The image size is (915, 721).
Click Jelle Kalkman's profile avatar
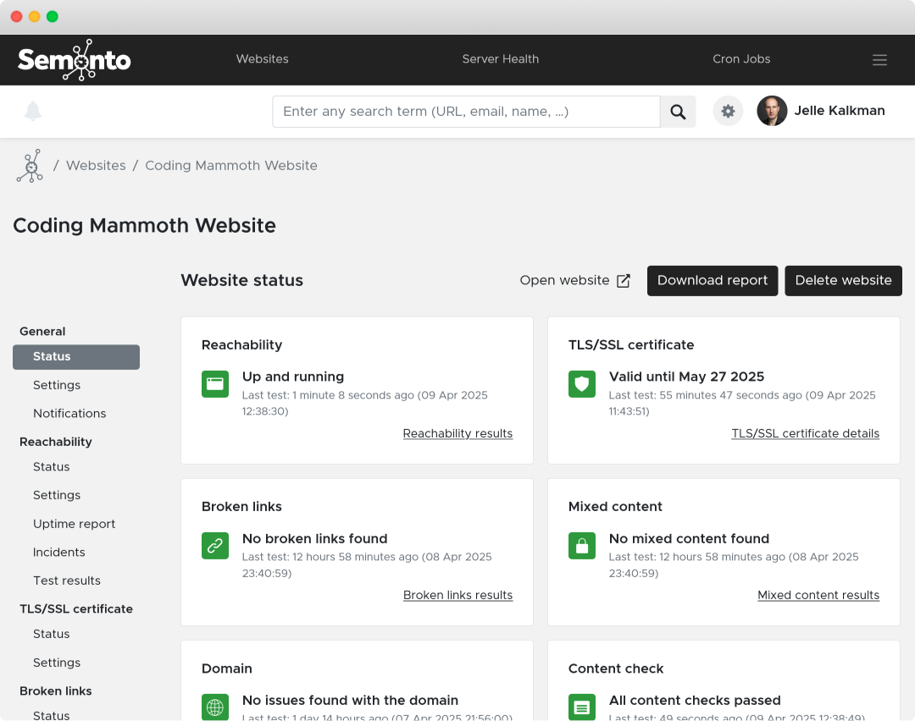(x=772, y=111)
